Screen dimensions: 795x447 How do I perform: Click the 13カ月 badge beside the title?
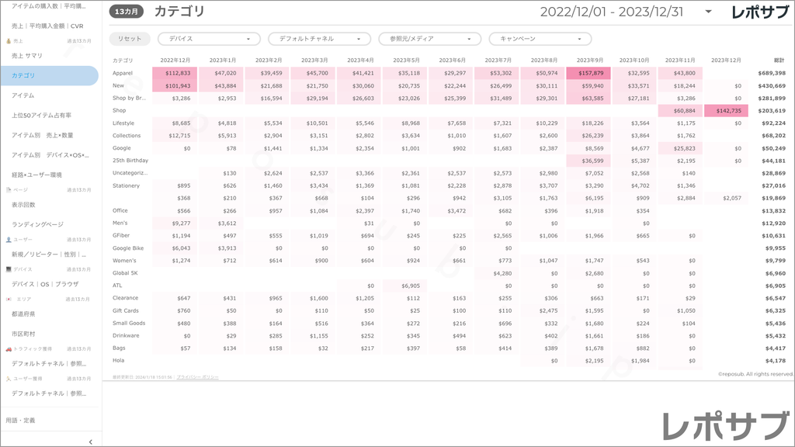click(x=125, y=12)
